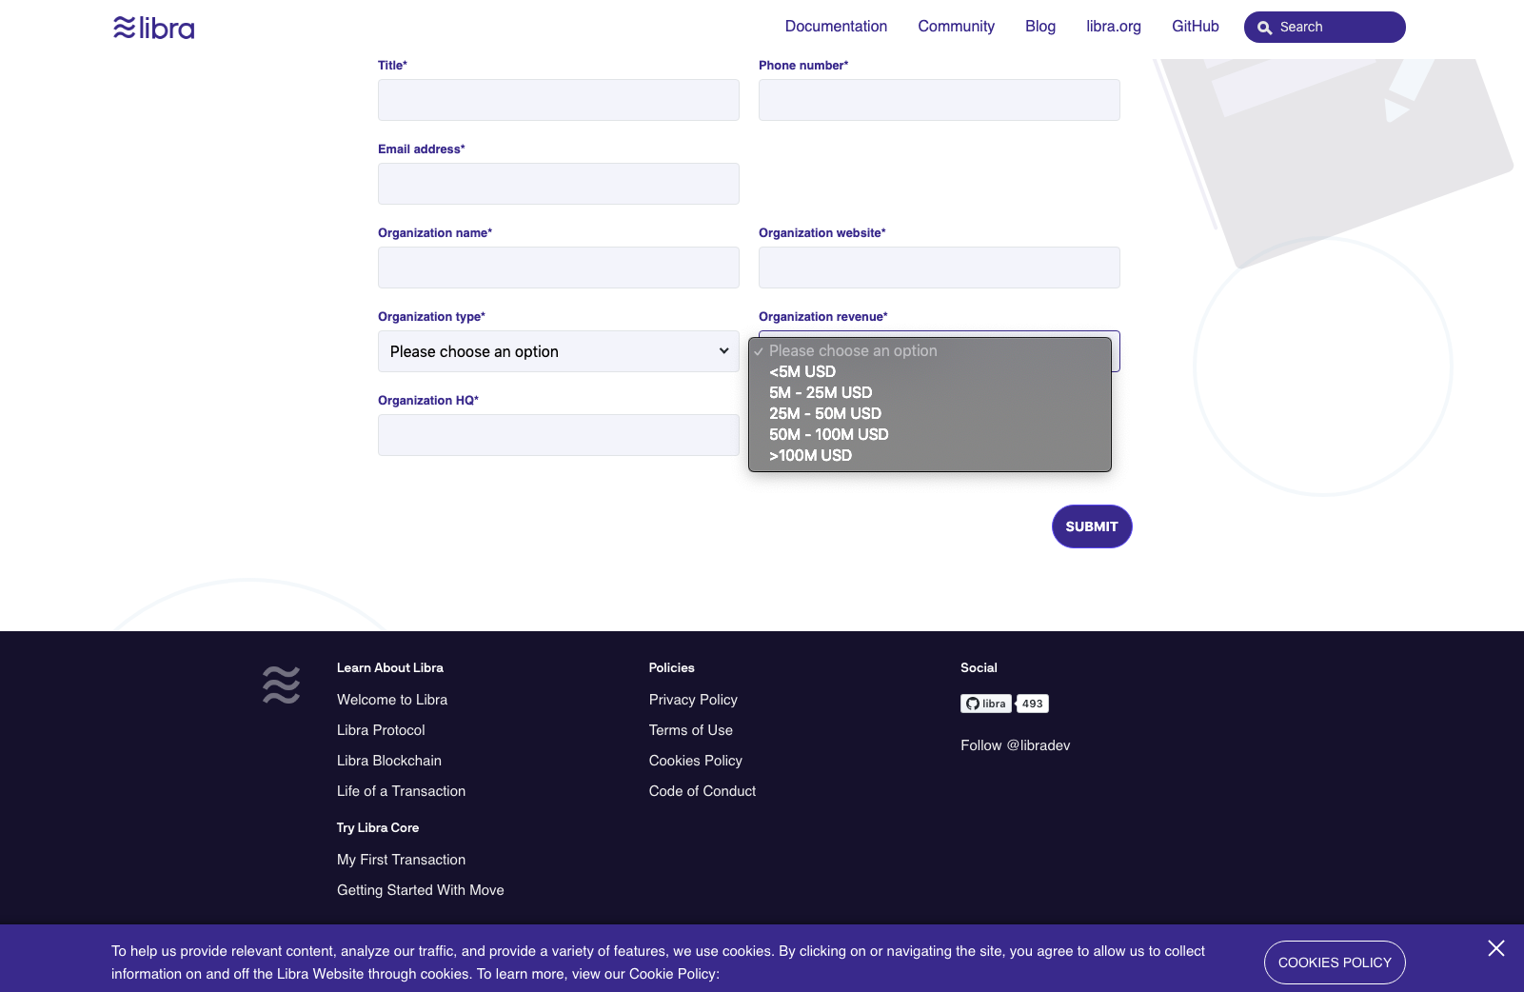Select the 5M - 25M USD option
Screen dimensions: 1524x992
pyautogui.click(x=930, y=392)
